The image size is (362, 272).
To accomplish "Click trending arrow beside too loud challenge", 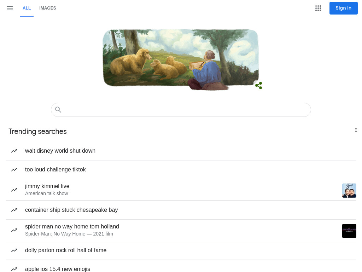I will point(14,170).
